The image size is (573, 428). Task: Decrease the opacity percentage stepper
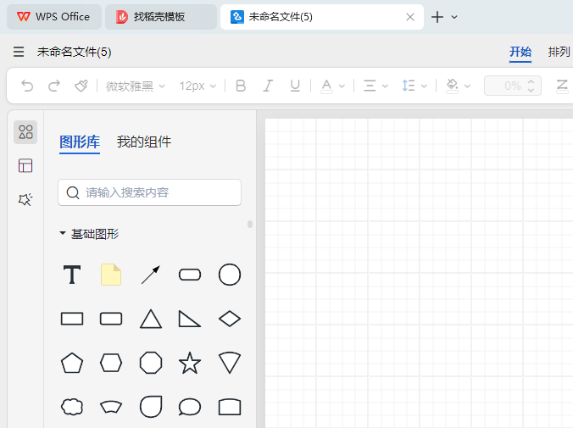531,90
